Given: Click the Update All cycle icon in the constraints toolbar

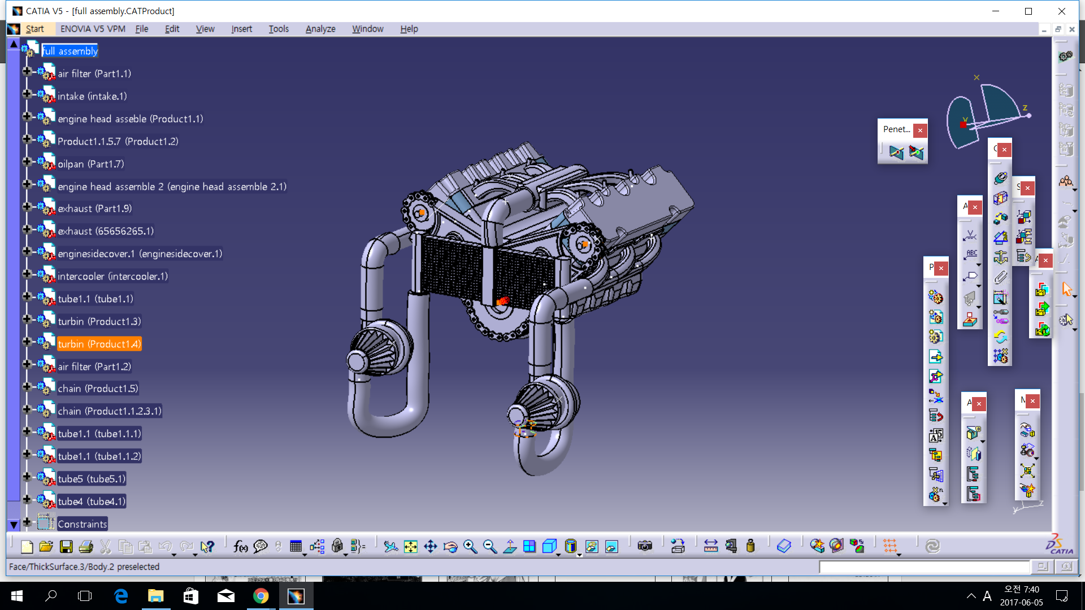Looking at the screenshot, I should 1001,337.
